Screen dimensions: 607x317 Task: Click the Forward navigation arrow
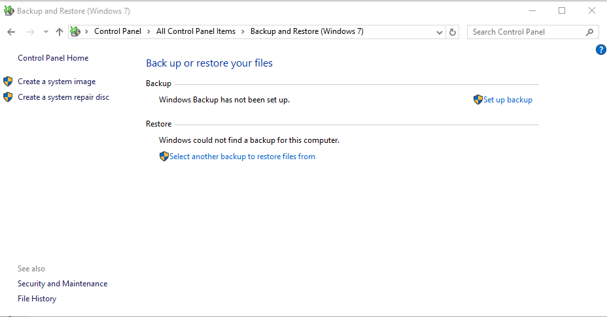(30, 32)
